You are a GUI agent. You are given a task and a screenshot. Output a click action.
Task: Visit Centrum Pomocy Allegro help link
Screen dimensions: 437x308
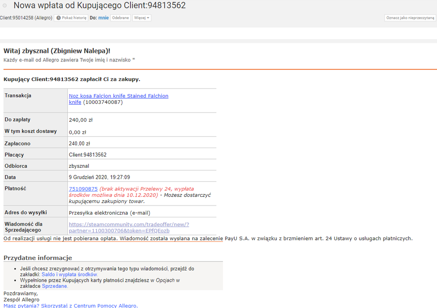(70, 305)
